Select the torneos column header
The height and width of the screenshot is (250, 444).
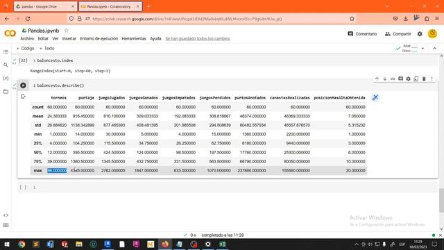(x=58, y=98)
